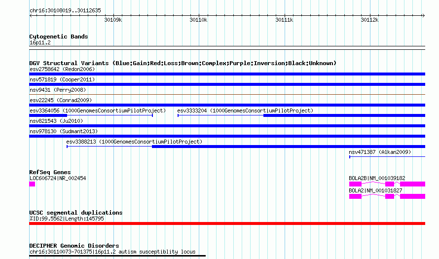The image size is (439, 259).
Task: Open variant esv22245 (Conrad2009) label
Action: tap(61, 100)
